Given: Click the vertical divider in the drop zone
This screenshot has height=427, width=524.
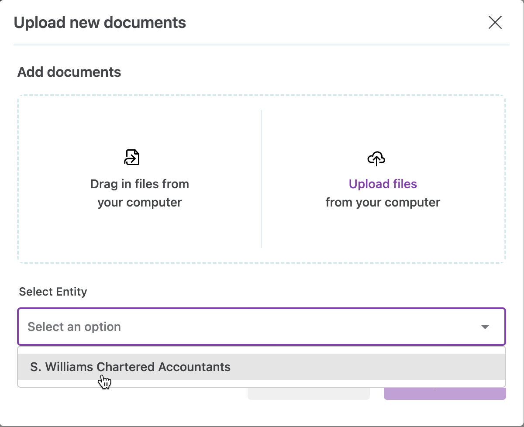Looking at the screenshot, I should pyautogui.click(x=261, y=179).
